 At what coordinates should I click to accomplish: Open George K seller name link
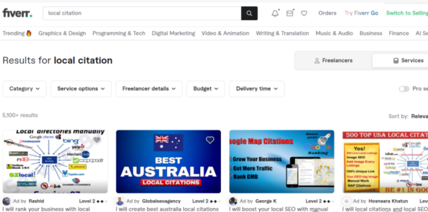point(266,202)
